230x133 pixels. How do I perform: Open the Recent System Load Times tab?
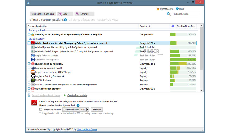pos(46,95)
